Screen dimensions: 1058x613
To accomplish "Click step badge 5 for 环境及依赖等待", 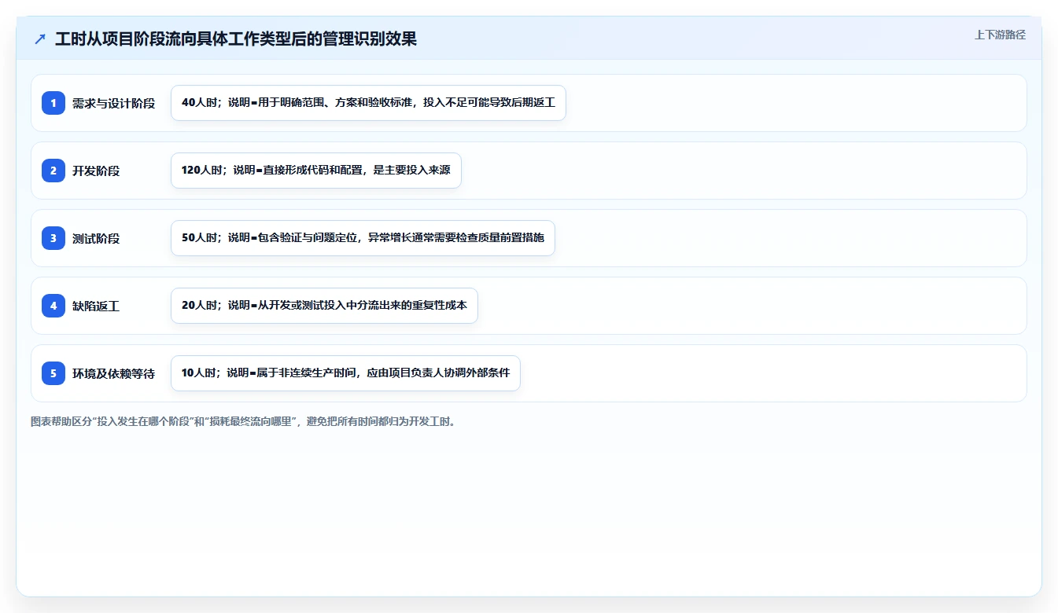I will tap(53, 373).
